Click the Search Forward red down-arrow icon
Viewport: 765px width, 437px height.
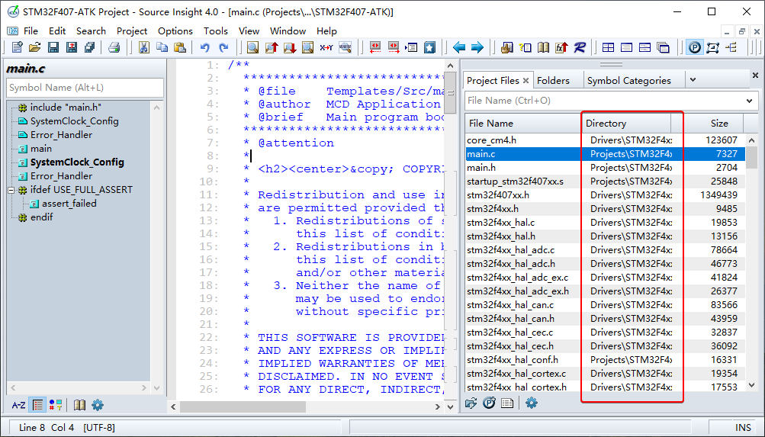tap(290, 47)
